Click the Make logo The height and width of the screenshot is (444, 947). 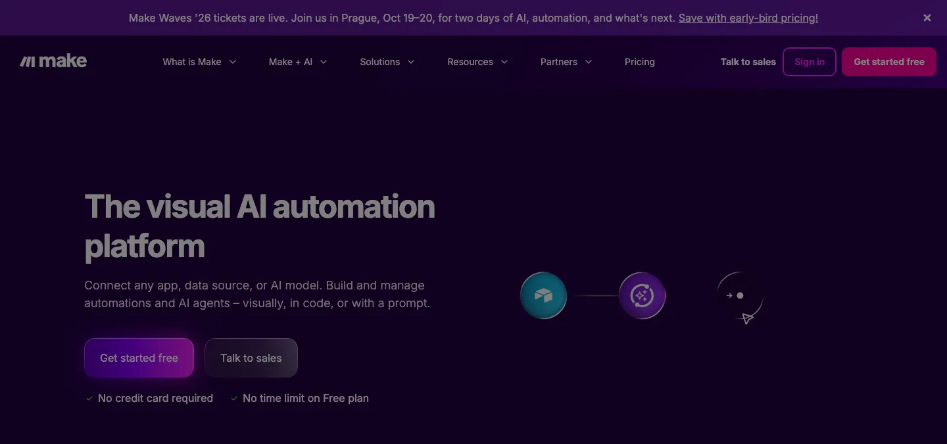tap(53, 61)
